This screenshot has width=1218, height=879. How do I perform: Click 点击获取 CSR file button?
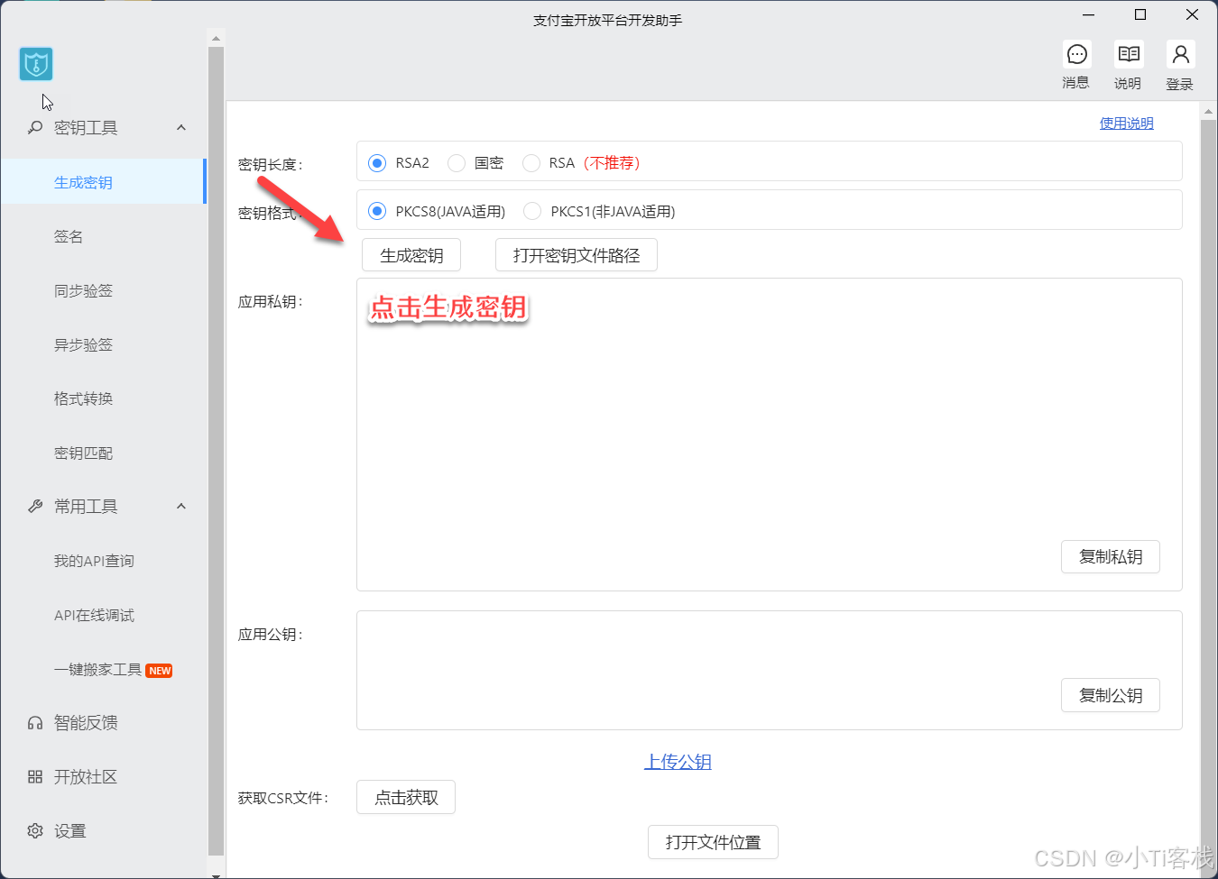[x=406, y=797]
